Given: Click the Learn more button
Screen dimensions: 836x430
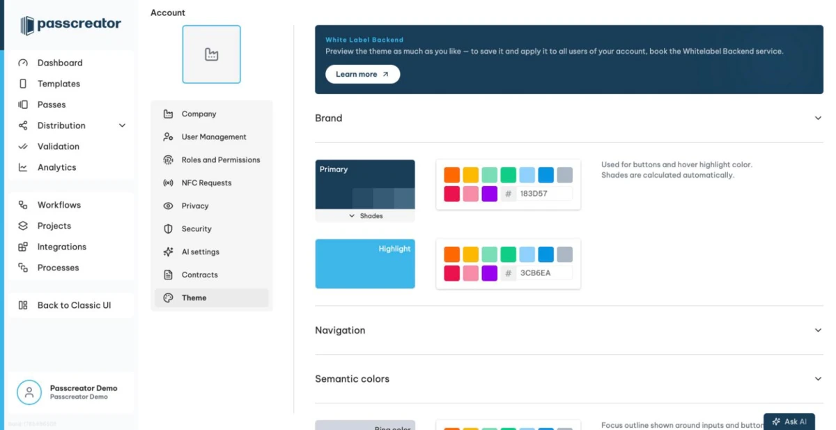Looking at the screenshot, I should 363,75.
